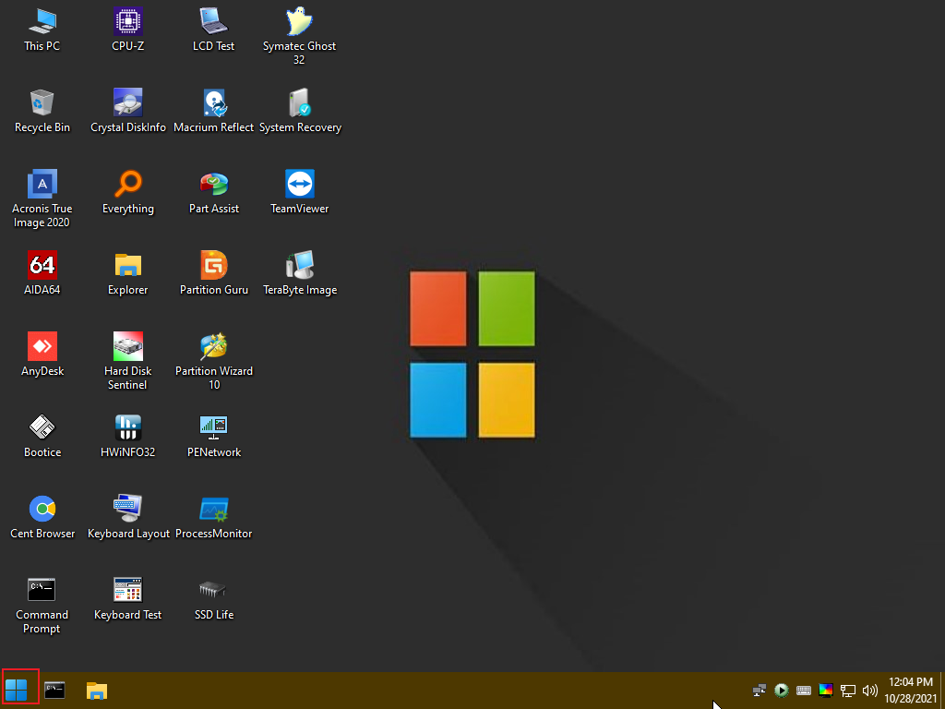Click the Start button on the taskbar
This screenshot has width=945, height=709.
pos(17,691)
